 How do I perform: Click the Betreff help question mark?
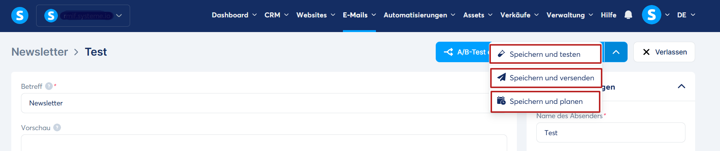point(49,86)
